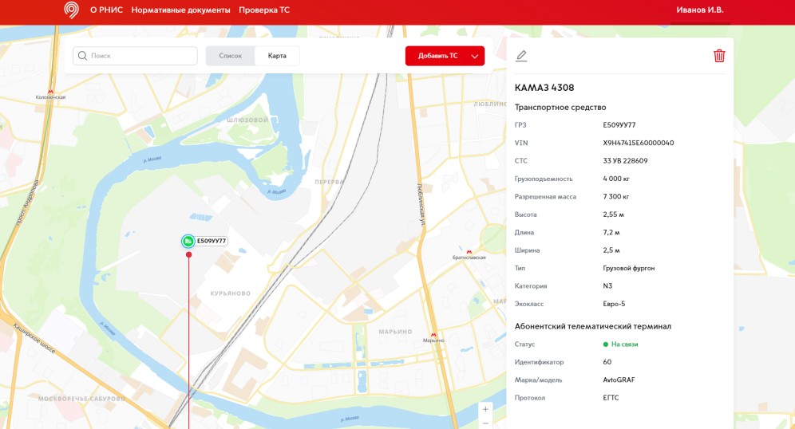The height and width of the screenshot is (429, 795).
Task: Open Нормативные документы menu item
Action: pyautogui.click(x=180, y=10)
